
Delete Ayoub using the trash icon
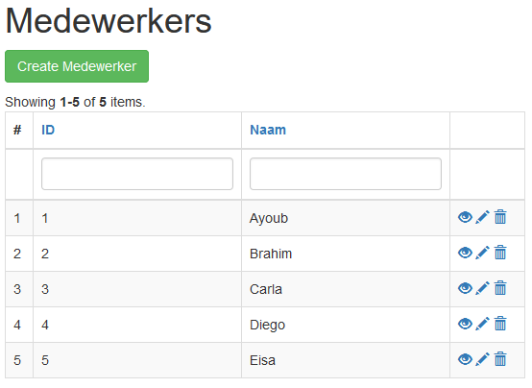coord(500,217)
